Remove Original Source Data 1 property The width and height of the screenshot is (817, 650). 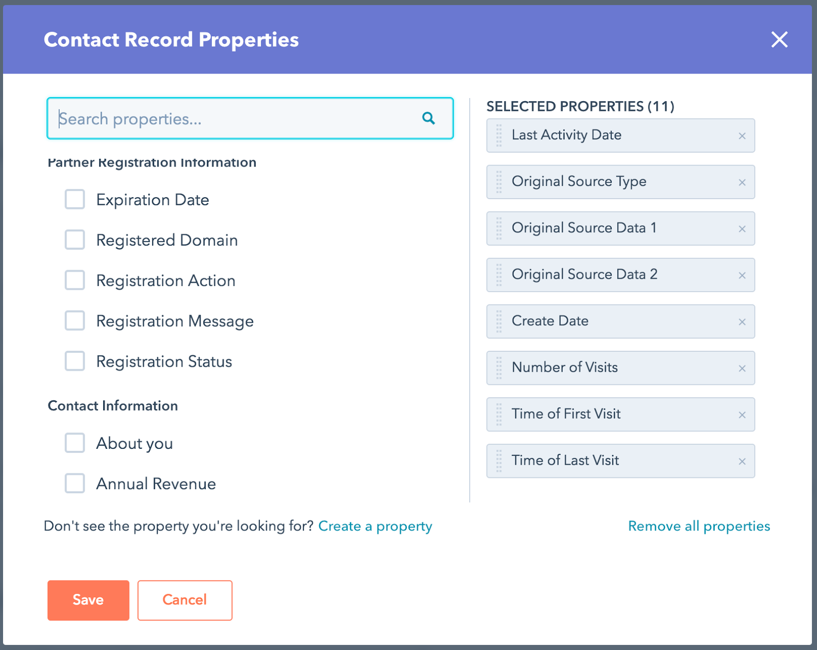point(742,229)
